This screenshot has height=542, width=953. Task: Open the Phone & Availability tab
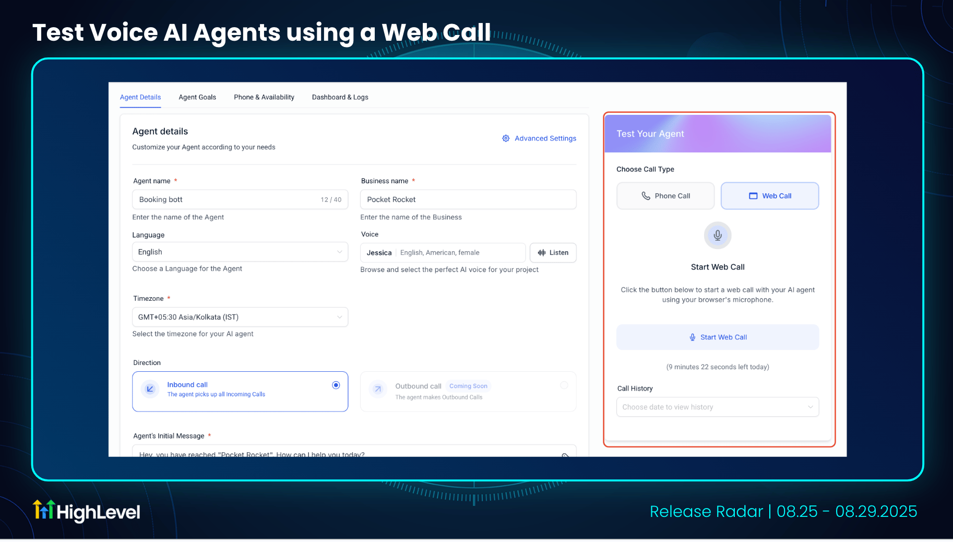[264, 97]
